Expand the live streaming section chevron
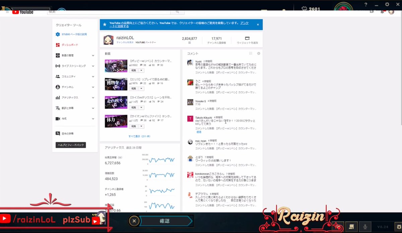This screenshot has height=233, width=402. (93, 66)
